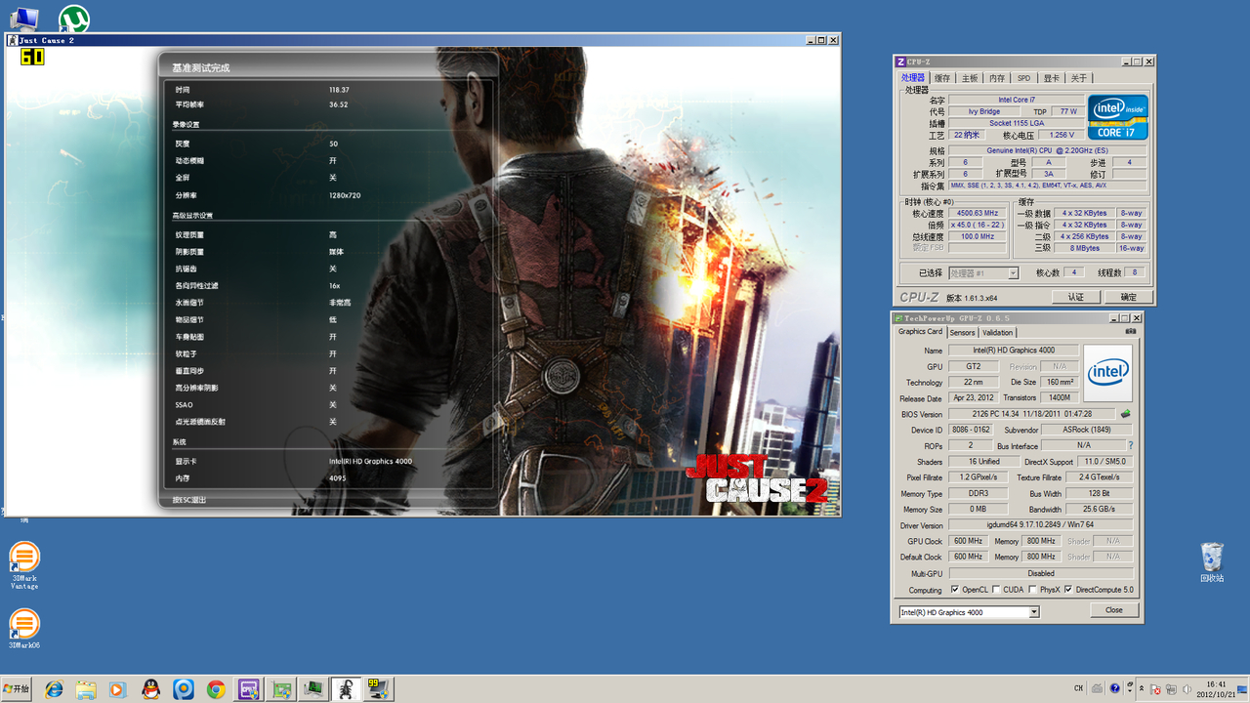
Task: Open Windows Explorer folder taskbar icon
Action: coord(86,689)
